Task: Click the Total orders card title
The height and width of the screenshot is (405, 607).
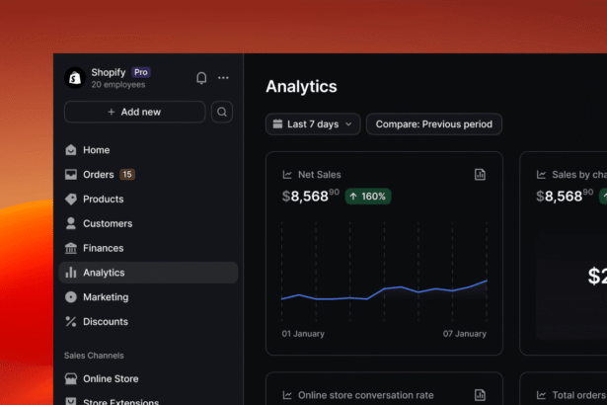Action: click(x=579, y=395)
